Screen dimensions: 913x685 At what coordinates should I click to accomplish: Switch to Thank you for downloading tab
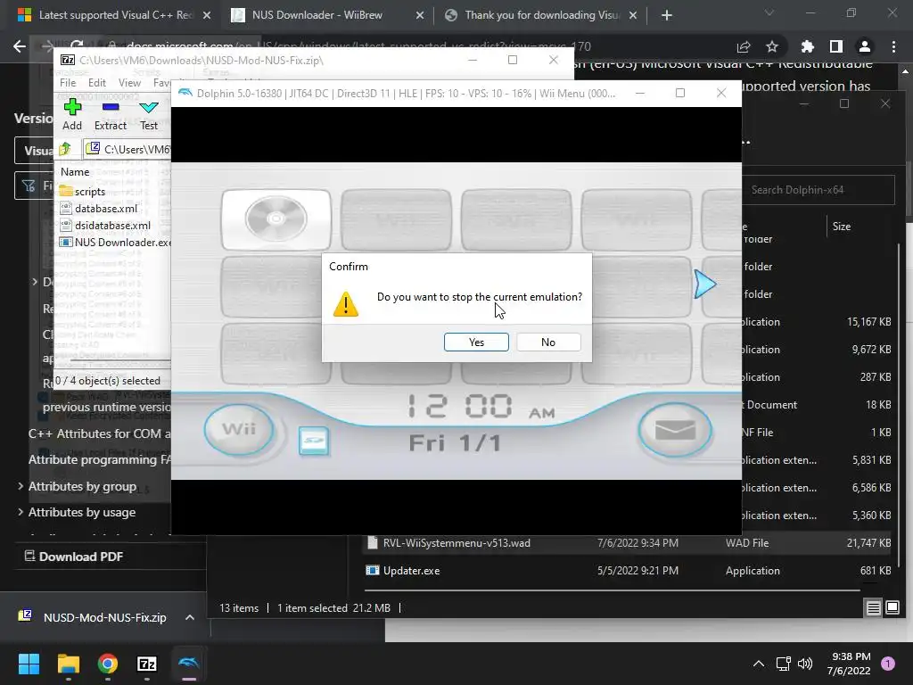pos(541,15)
